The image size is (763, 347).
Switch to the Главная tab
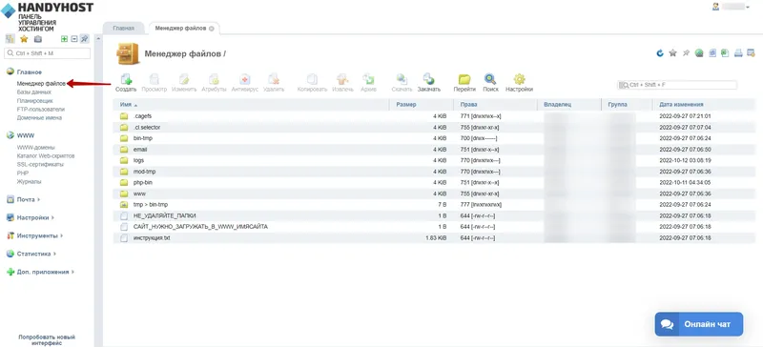124,29
